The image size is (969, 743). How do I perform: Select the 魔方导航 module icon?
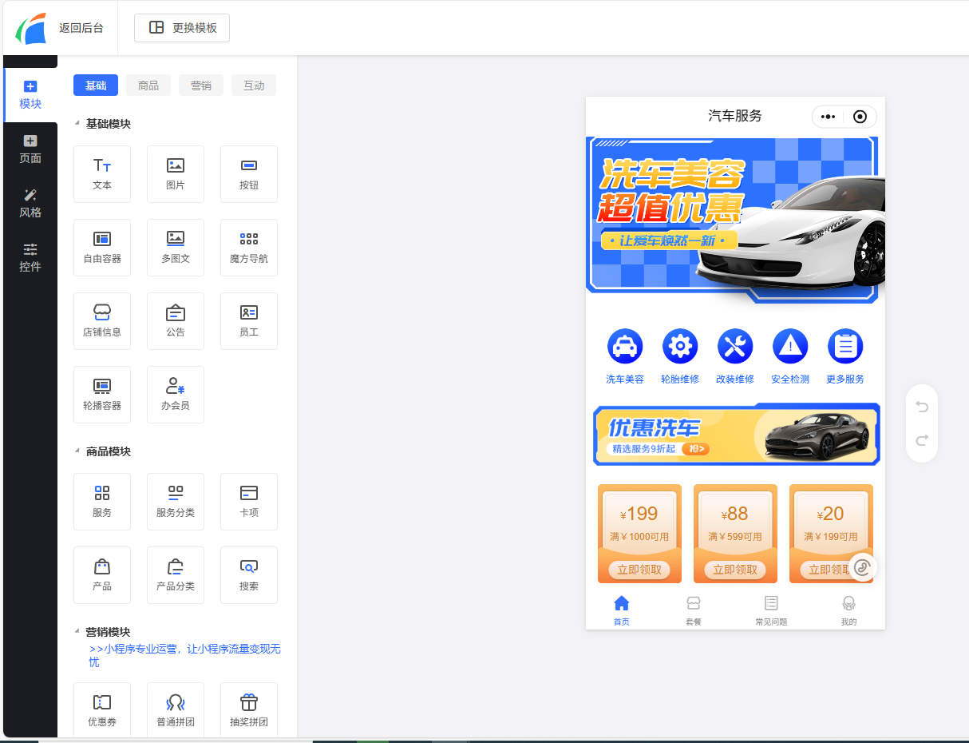click(249, 247)
